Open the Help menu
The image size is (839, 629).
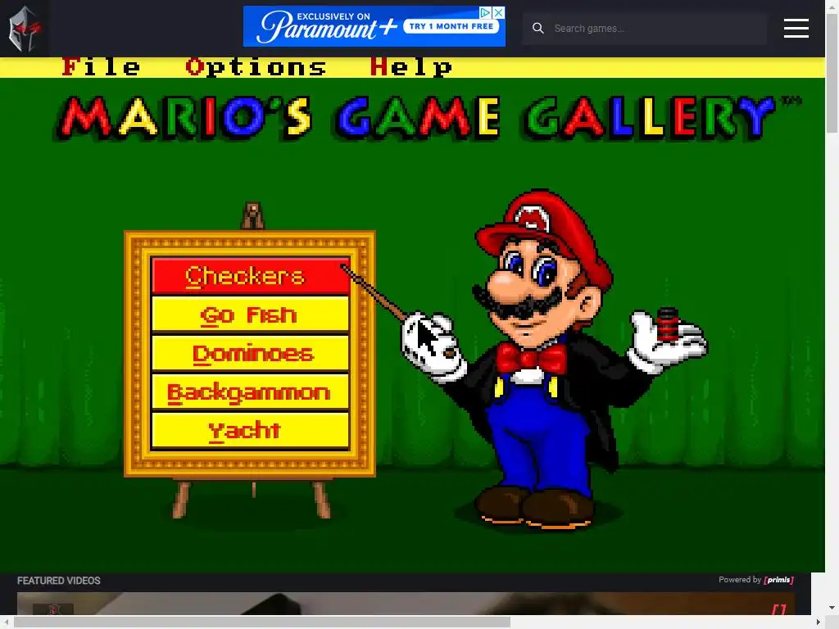pyautogui.click(x=411, y=67)
